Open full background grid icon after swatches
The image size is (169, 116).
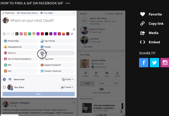(x=72, y=34)
